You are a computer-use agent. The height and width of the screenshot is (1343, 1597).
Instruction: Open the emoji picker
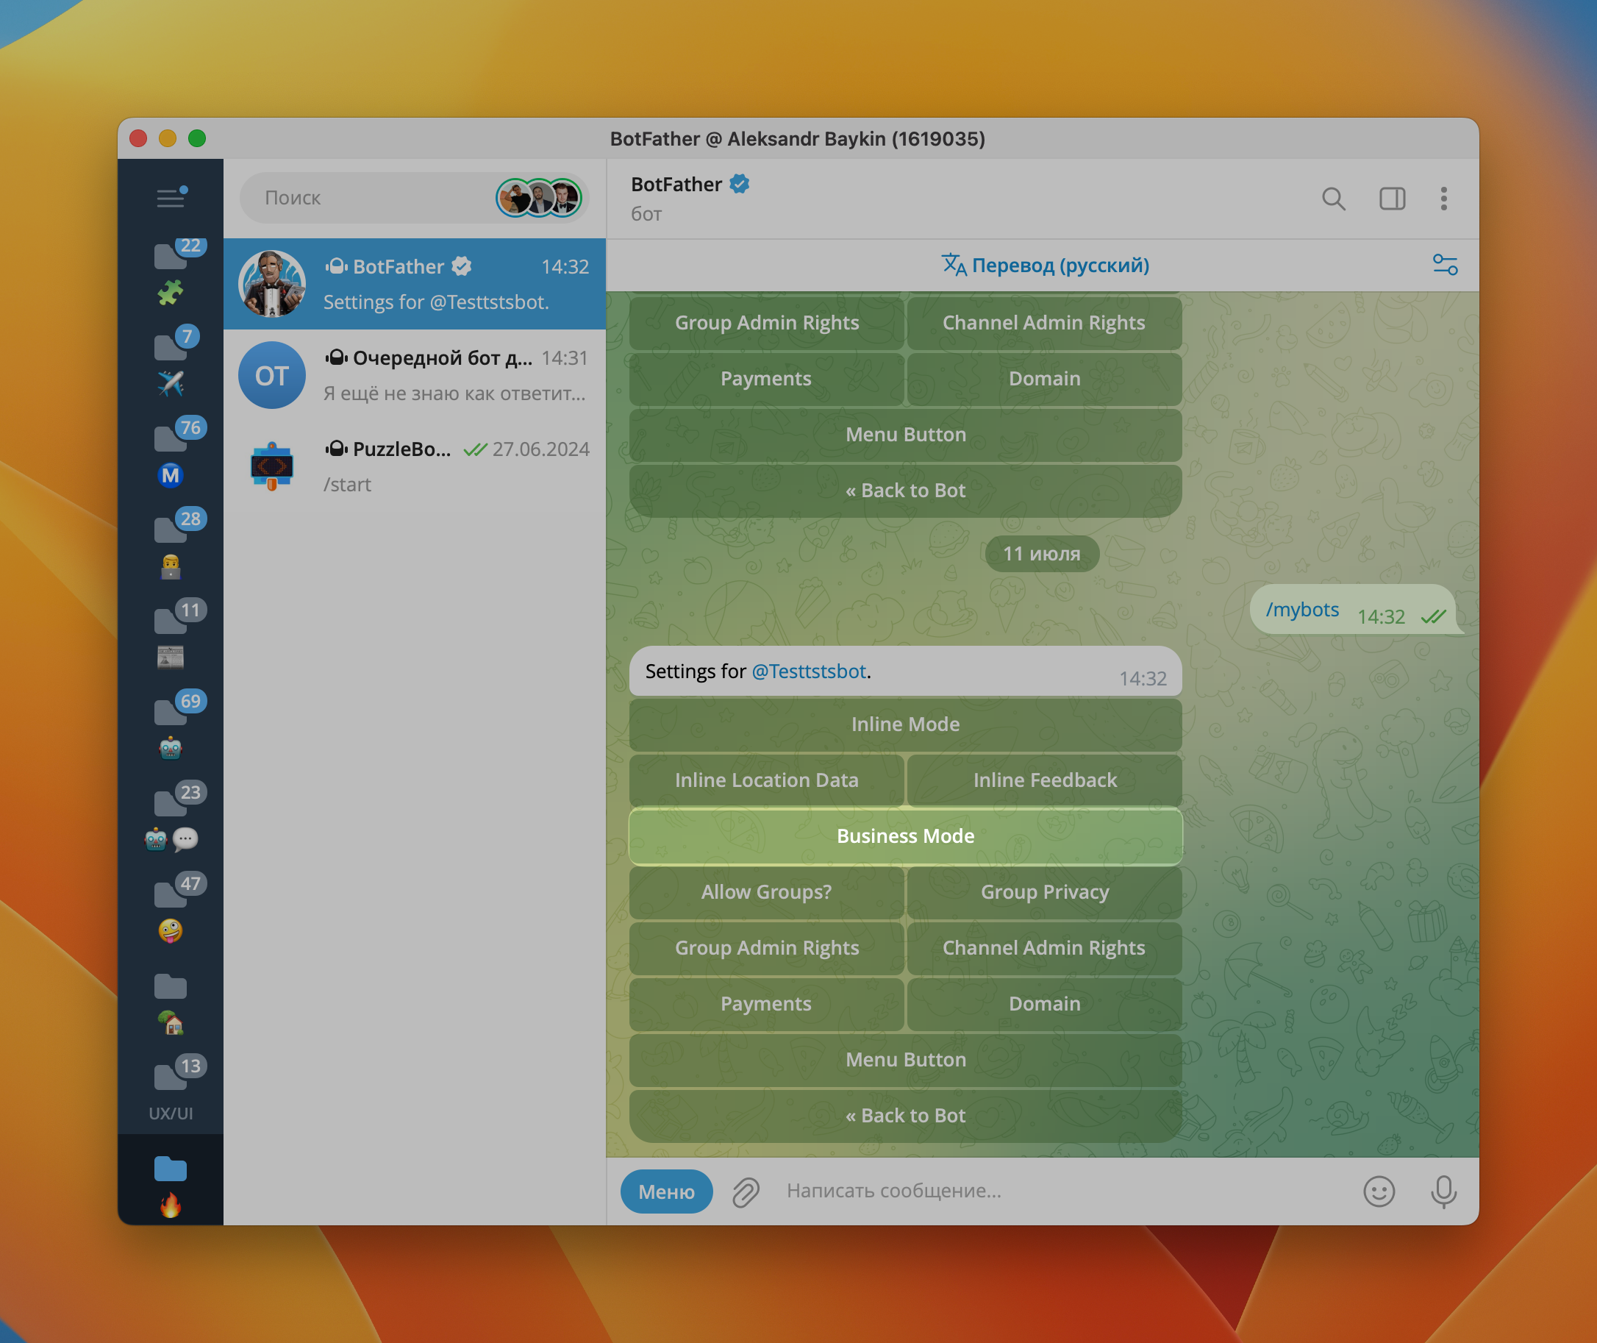click(x=1379, y=1191)
